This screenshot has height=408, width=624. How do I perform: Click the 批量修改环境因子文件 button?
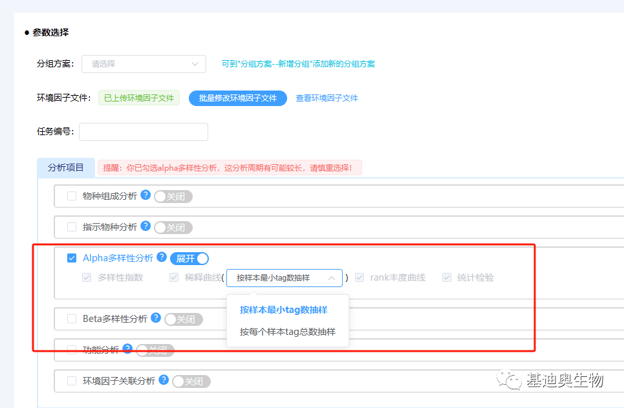click(237, 98)
